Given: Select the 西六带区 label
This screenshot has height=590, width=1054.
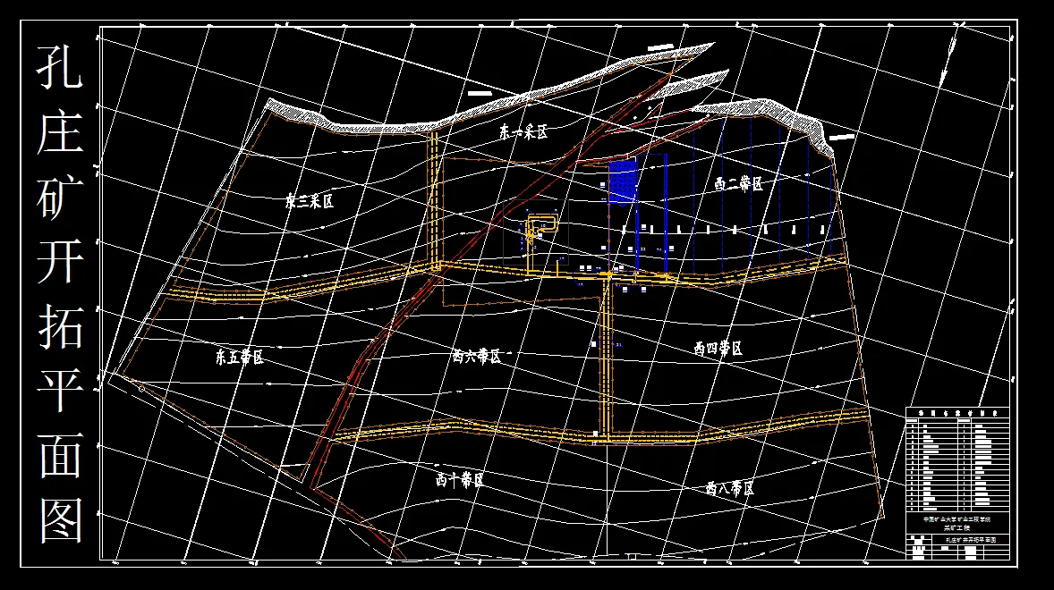Looking at the screenshot, I should pyautogui.click(x=477, y=357).
